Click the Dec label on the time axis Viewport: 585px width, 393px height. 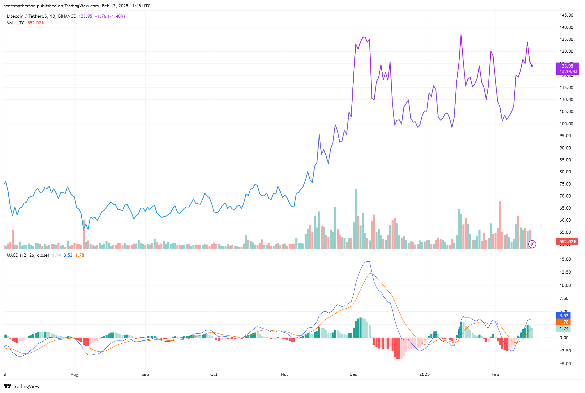(353, 374)
